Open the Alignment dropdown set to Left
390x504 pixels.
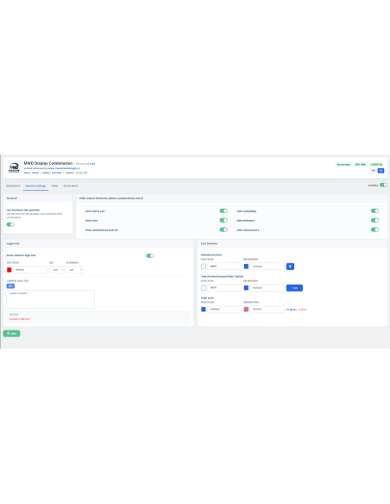74,269
